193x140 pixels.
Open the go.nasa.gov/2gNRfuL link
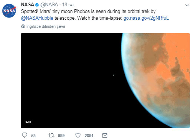146,18
